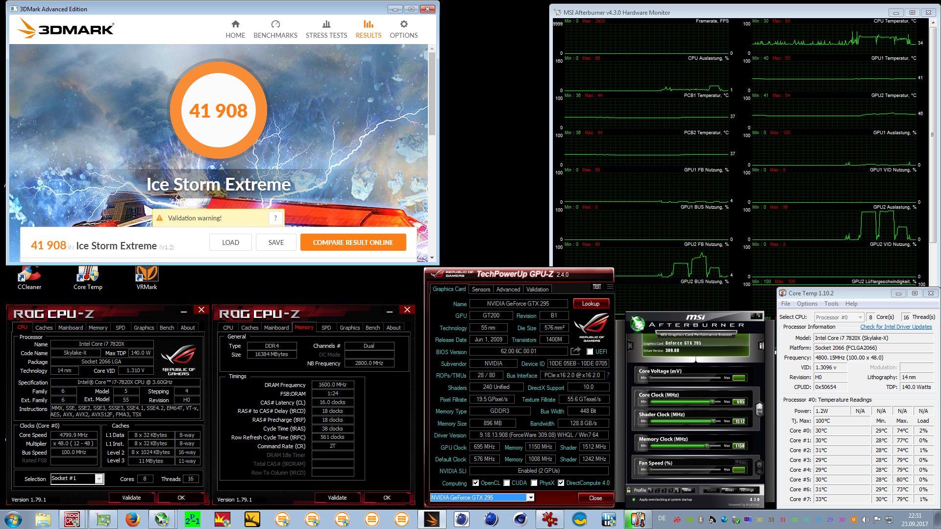Open CCleaner desktop shortcut
Screen dimensions: 941x529
point(29,278)
